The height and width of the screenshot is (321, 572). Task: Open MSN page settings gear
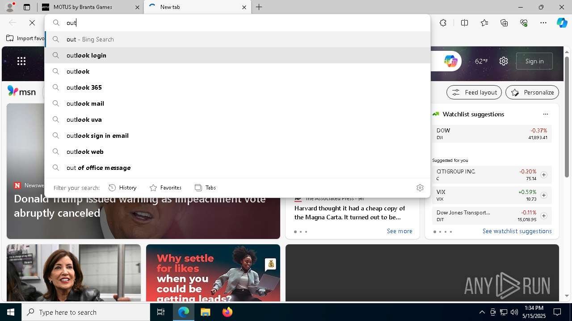[504, 61]
